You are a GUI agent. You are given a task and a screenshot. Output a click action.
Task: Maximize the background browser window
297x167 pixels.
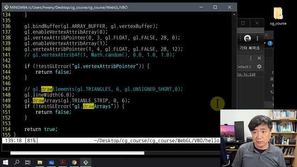pos(243,23)
